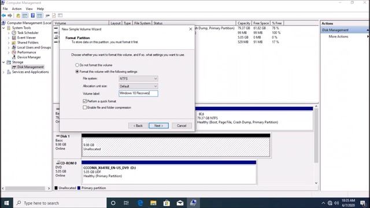The image size is (370, 208).
Task: Open Task View from the taskbar
Action: point(126,203)
